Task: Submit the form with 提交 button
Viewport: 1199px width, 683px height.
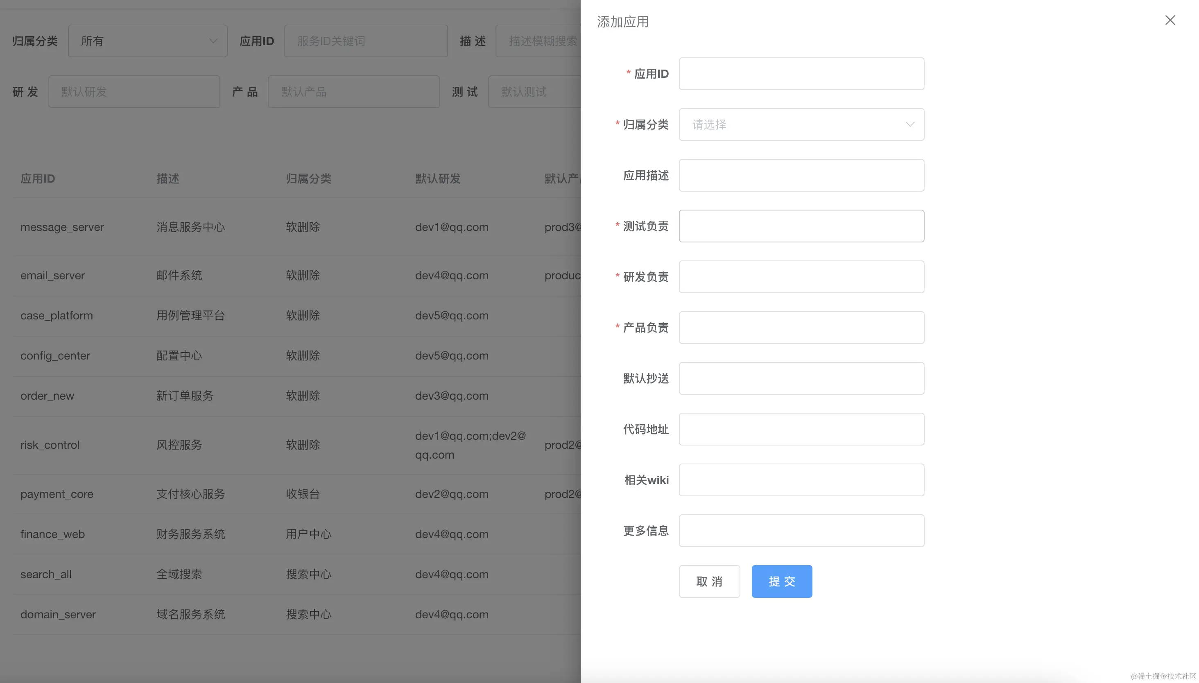Action: (781, 581)
